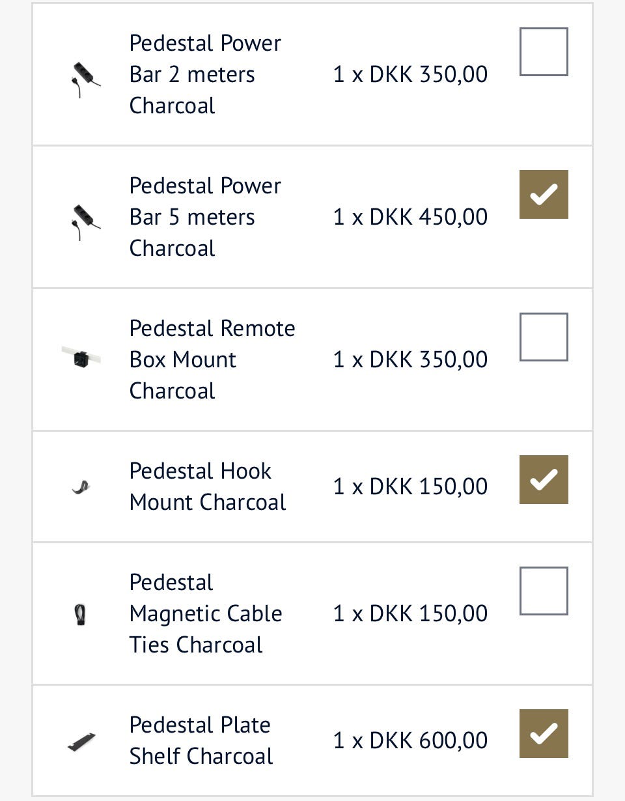
Task: Enable the Remote Box Mount Charcoal checkbox
Action: (544, 337)
